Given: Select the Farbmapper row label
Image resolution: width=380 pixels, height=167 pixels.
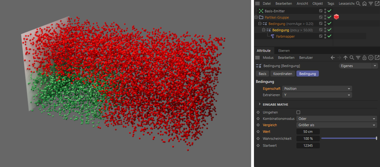Looking at the screenshot, I should coord(286,36).
